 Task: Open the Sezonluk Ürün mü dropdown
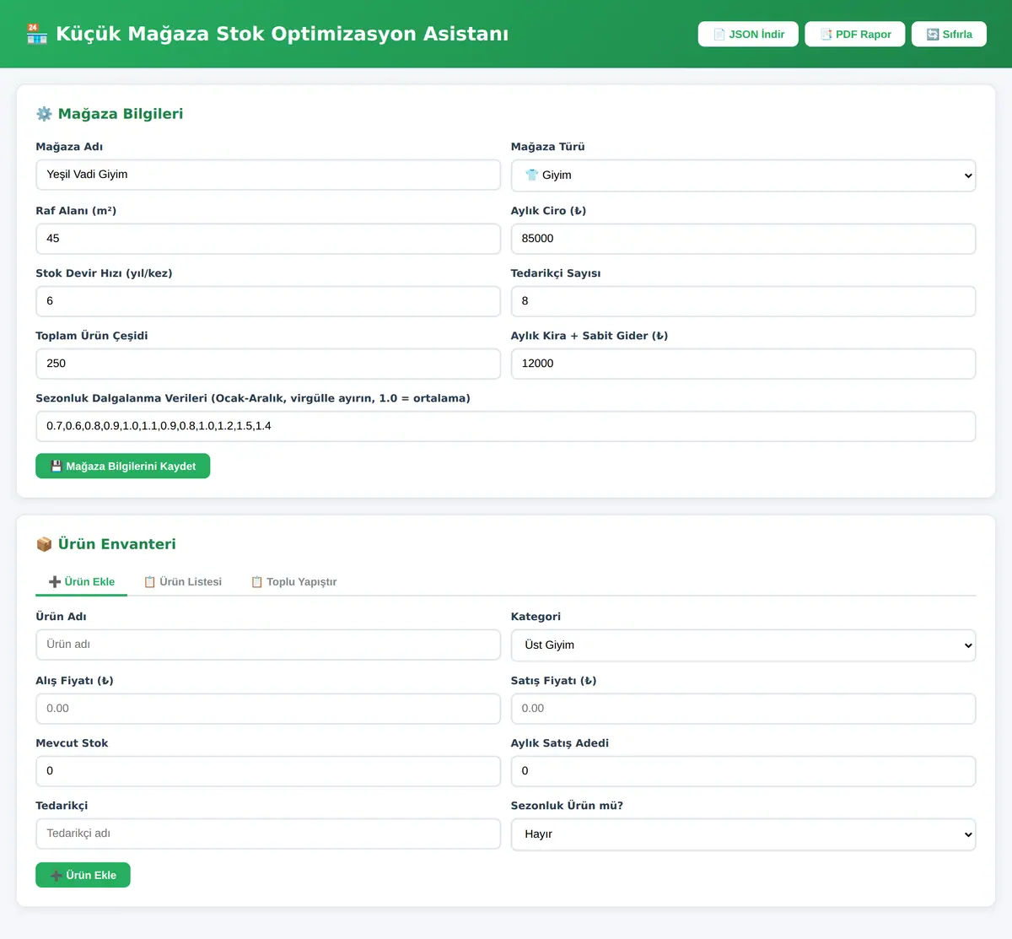[x=743, y=834]
